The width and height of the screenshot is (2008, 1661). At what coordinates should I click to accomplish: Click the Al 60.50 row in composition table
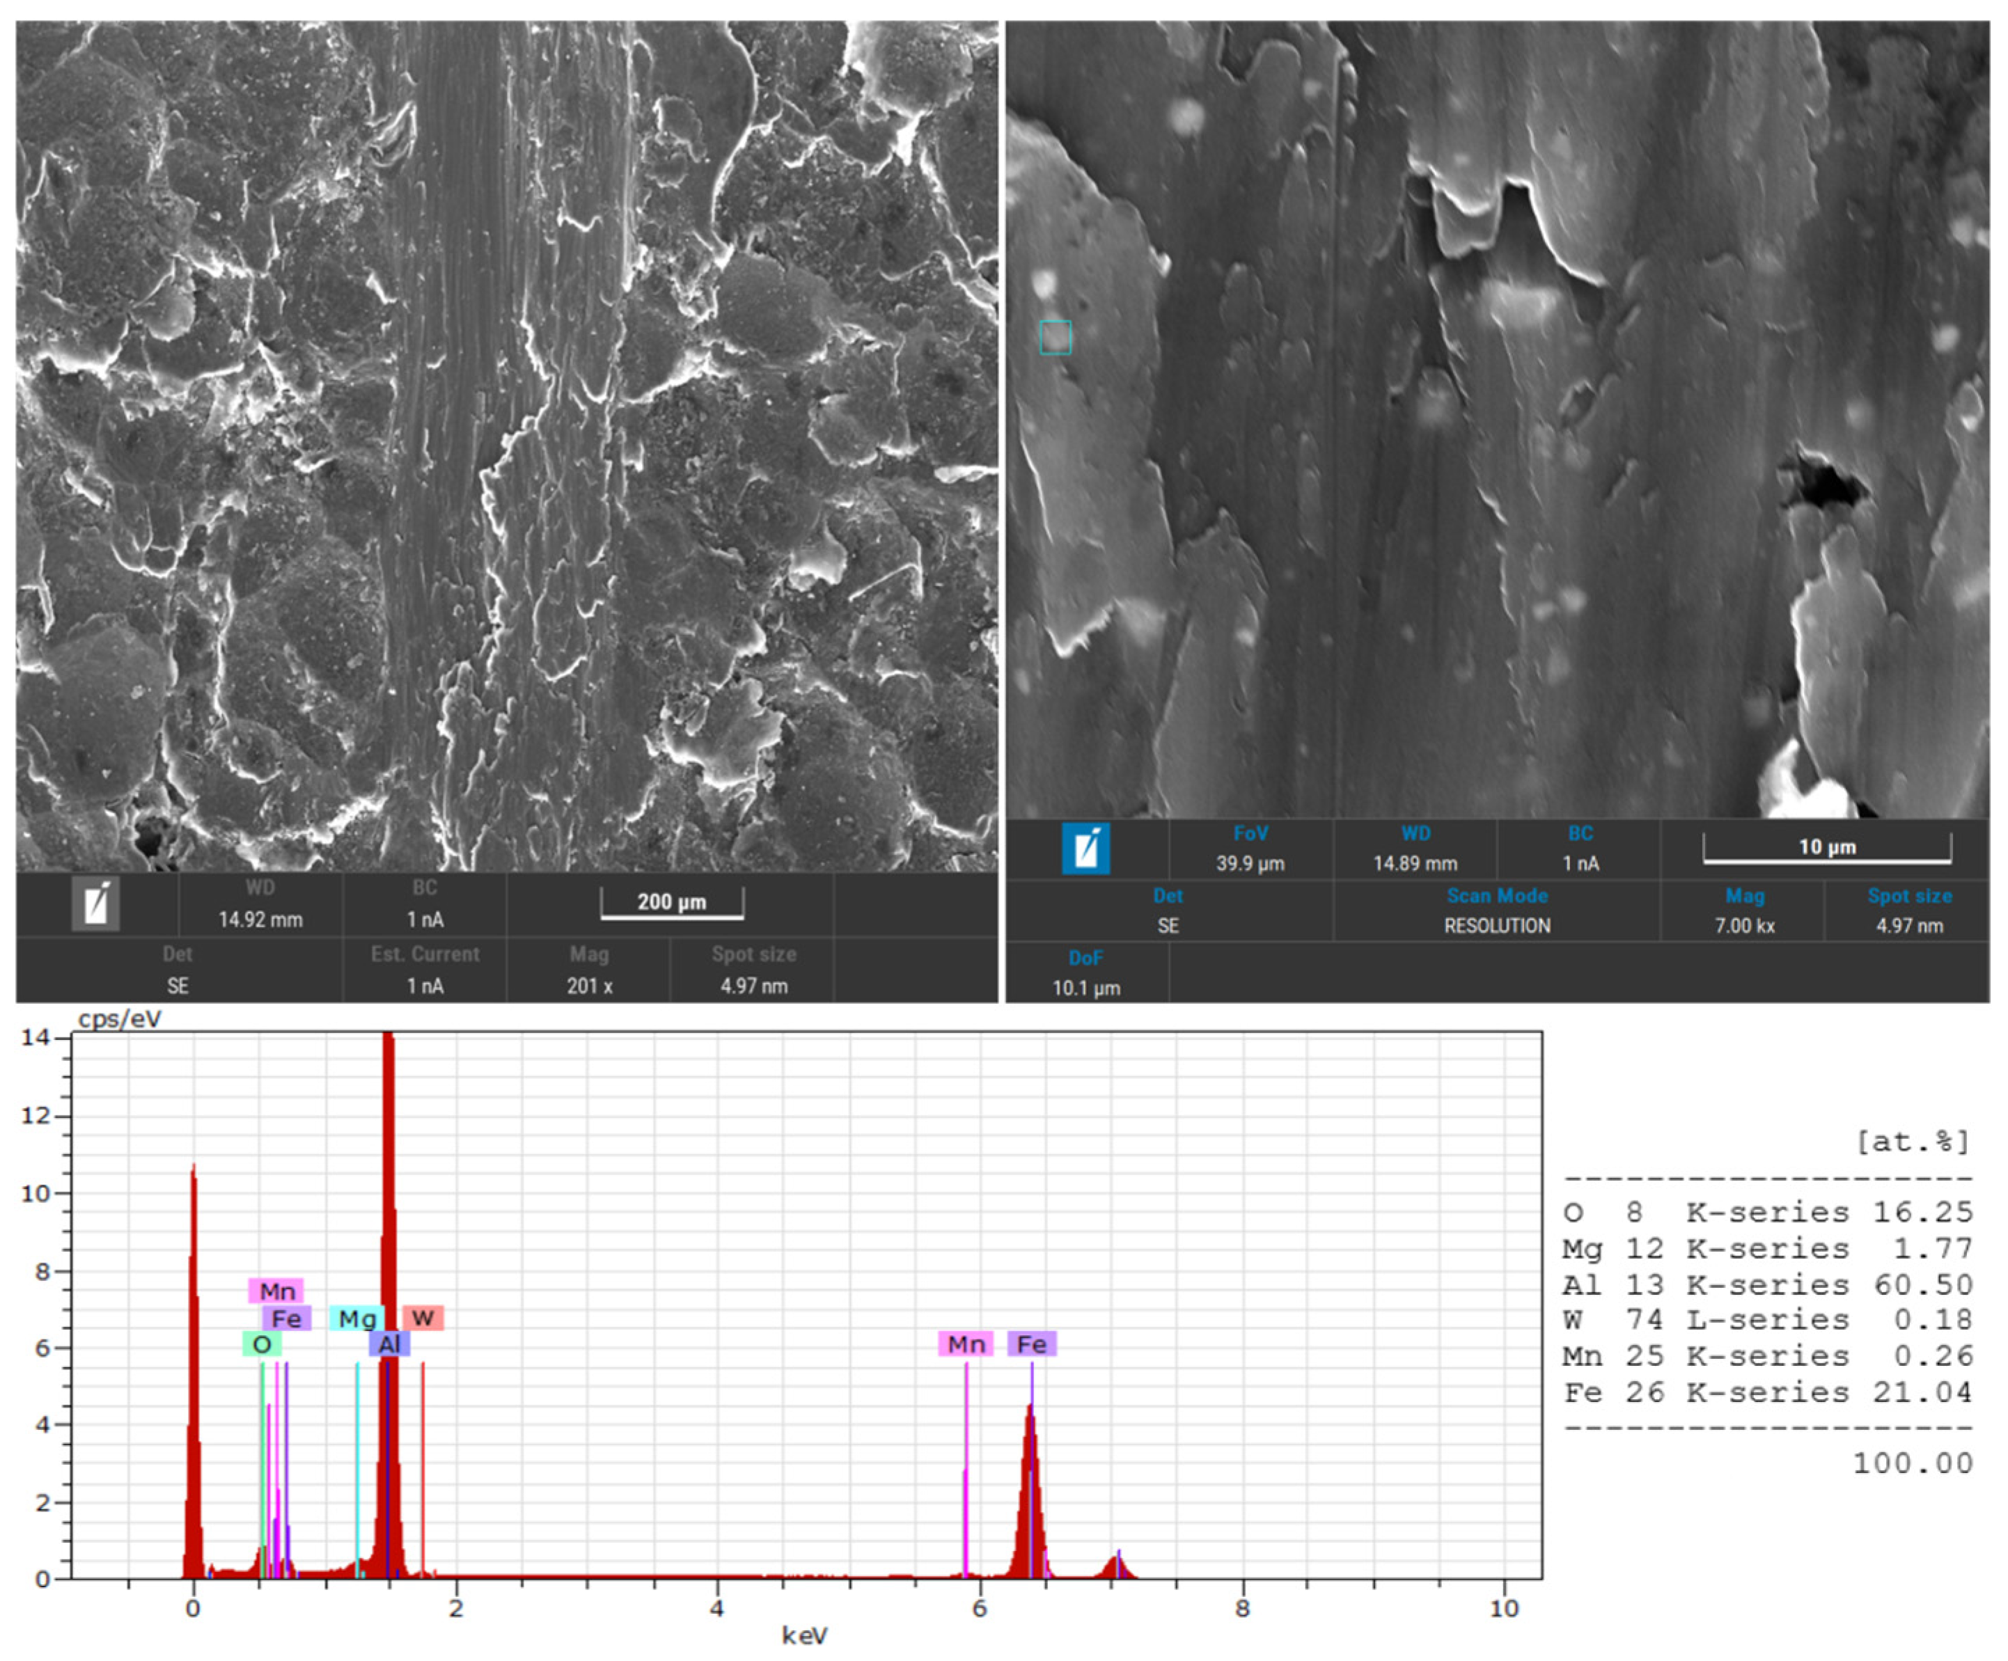(x=1767, y=1284)
